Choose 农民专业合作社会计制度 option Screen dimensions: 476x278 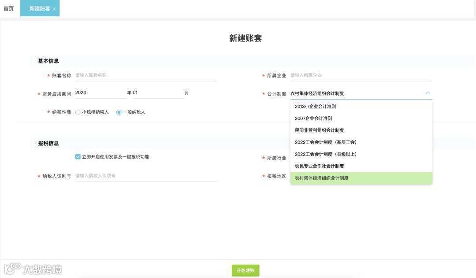(361, 166)
